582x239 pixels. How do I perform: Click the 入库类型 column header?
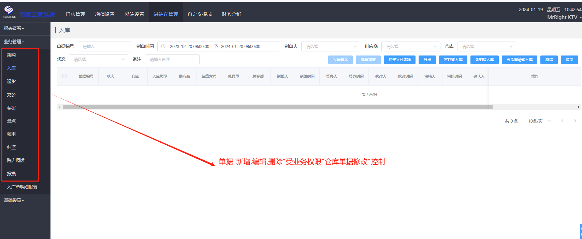pyautogui.click(x=160, y=76)
